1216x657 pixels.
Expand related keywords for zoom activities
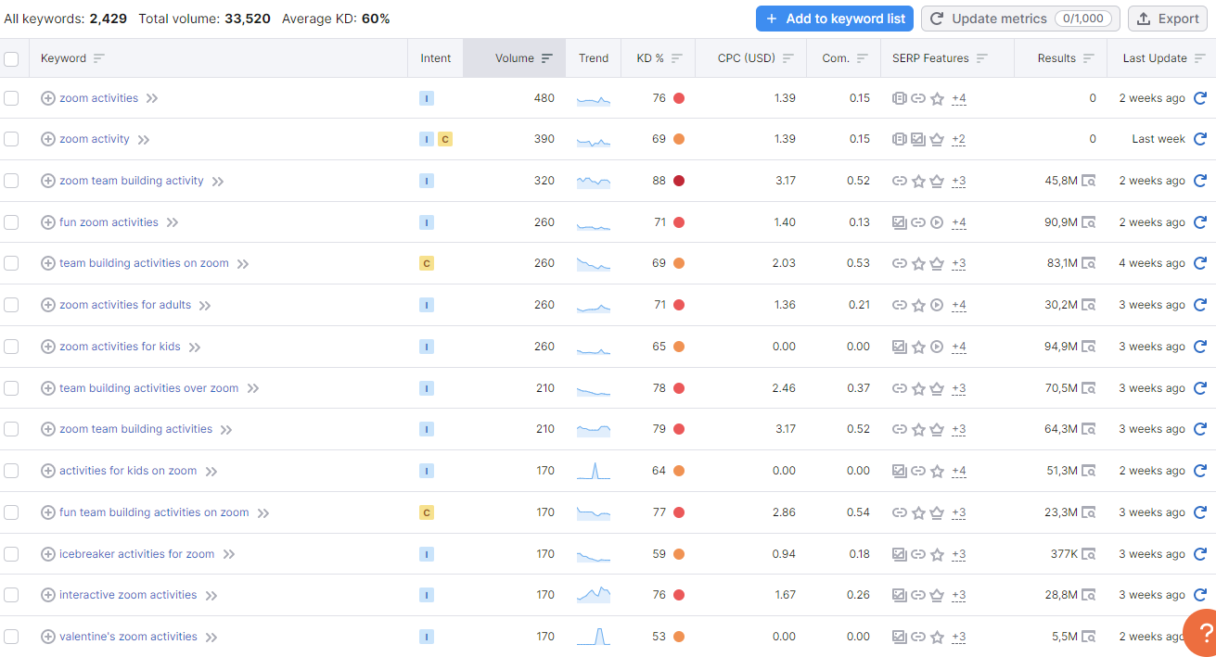coord(152,98)
